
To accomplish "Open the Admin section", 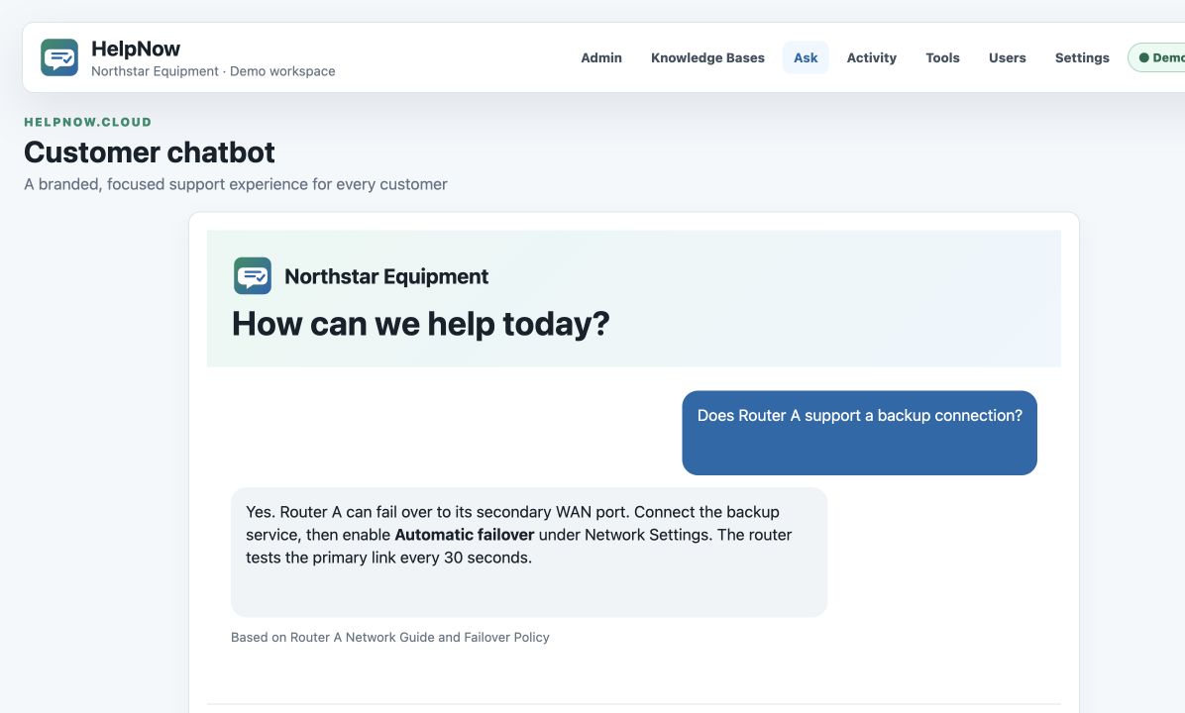I will pyautogui.click(x=600, y=57).
